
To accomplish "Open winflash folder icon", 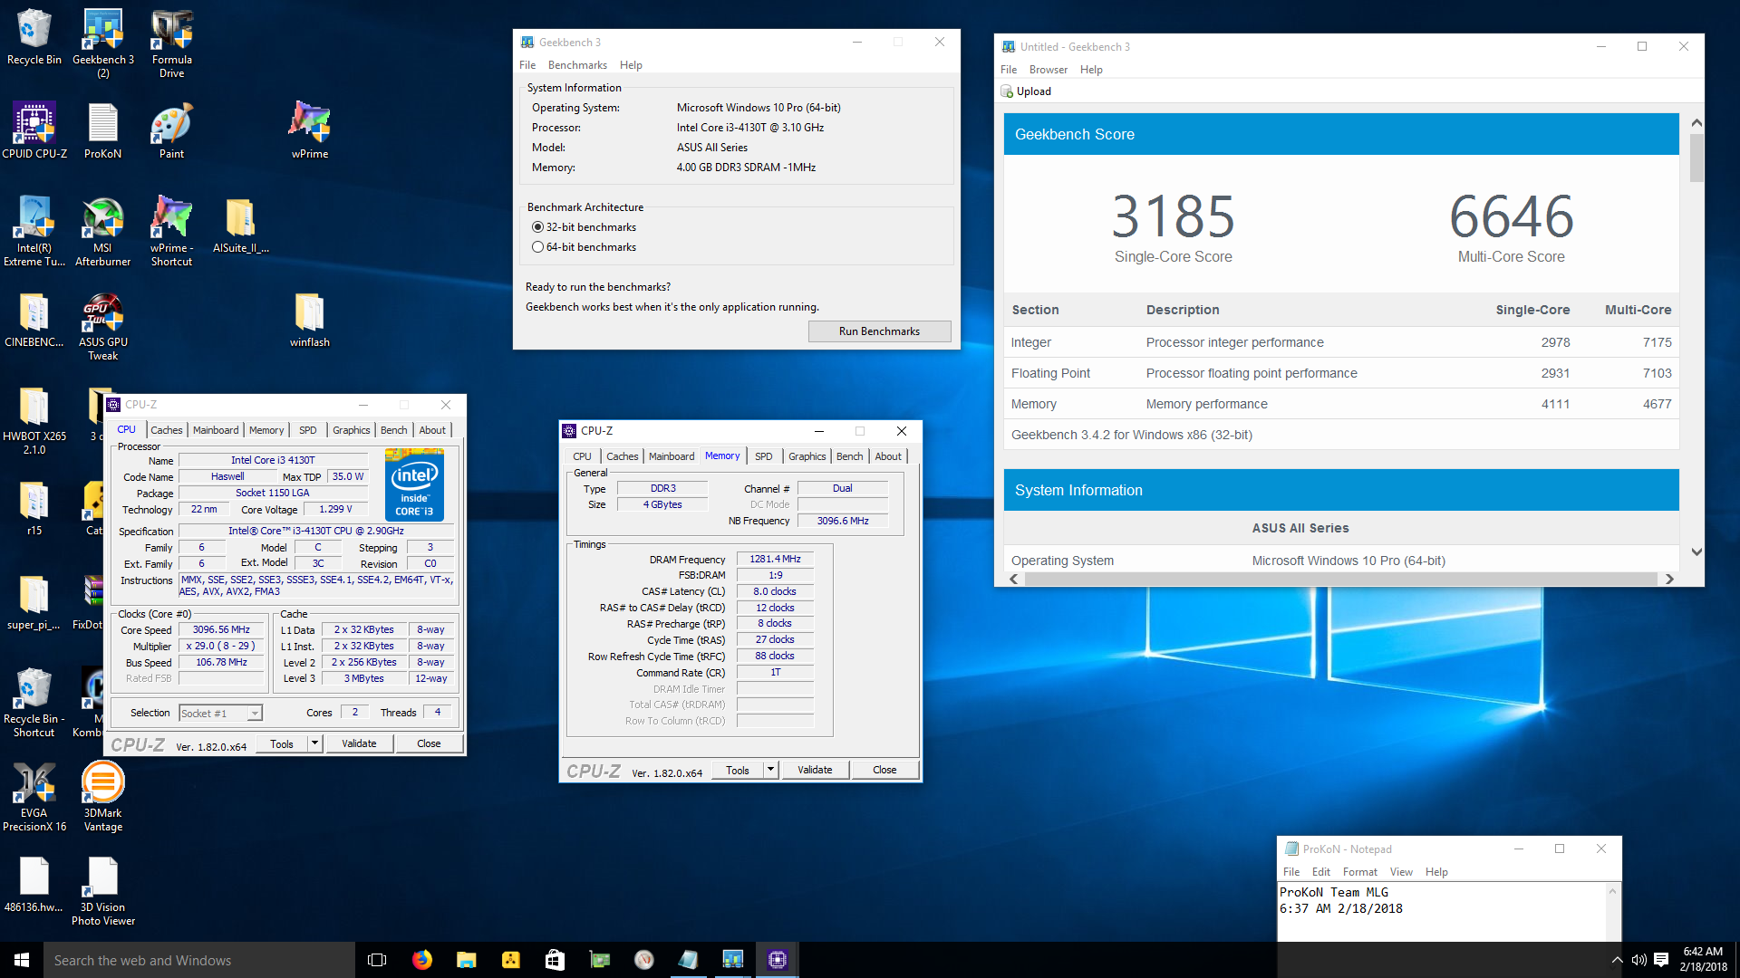I will [309, 320].
